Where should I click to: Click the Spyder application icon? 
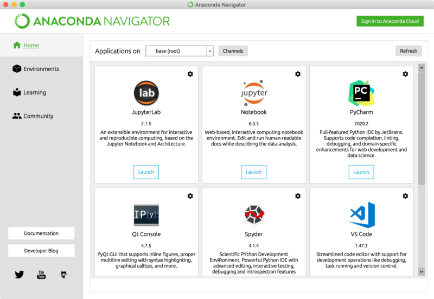click(x=254, y=215)
